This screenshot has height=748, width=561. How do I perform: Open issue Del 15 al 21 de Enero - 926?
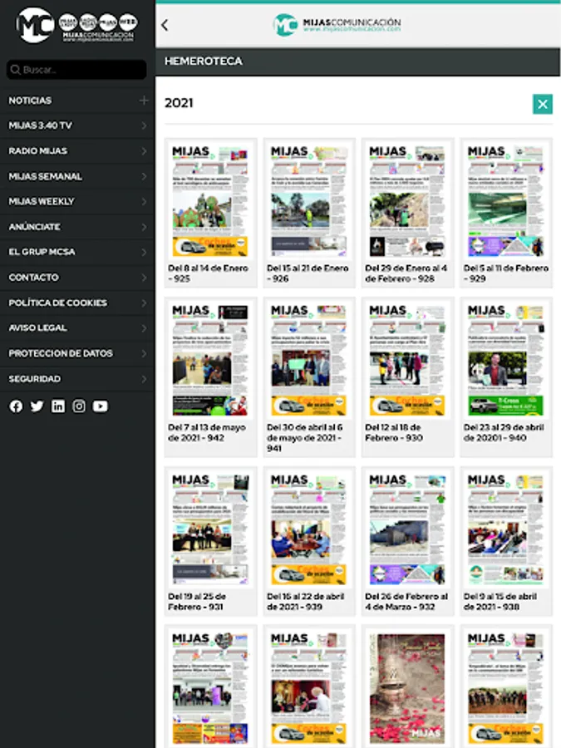click(x=309, y=213)
